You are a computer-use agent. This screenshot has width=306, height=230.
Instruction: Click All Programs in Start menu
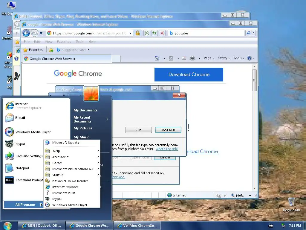tap(23, 205)
